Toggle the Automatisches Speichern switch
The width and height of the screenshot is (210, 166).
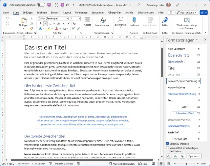[x=41, y=5]
